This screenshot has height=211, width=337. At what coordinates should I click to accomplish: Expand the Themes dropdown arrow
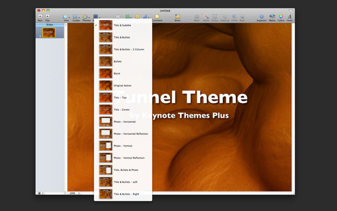(x=89, y=18)
